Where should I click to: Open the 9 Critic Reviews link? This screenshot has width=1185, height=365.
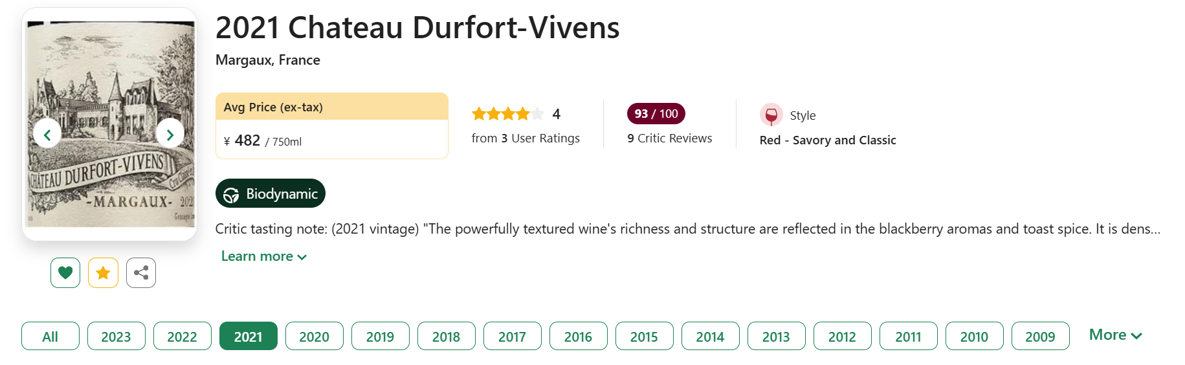tap(670, 138)
